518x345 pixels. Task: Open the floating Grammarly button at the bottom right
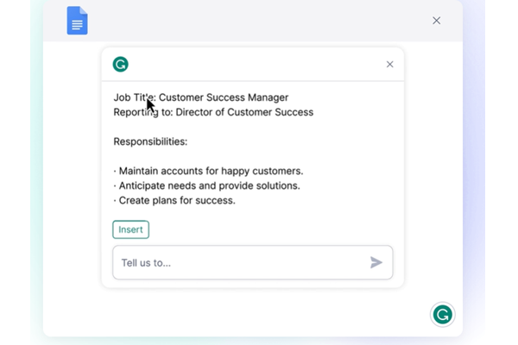point(443,314)
